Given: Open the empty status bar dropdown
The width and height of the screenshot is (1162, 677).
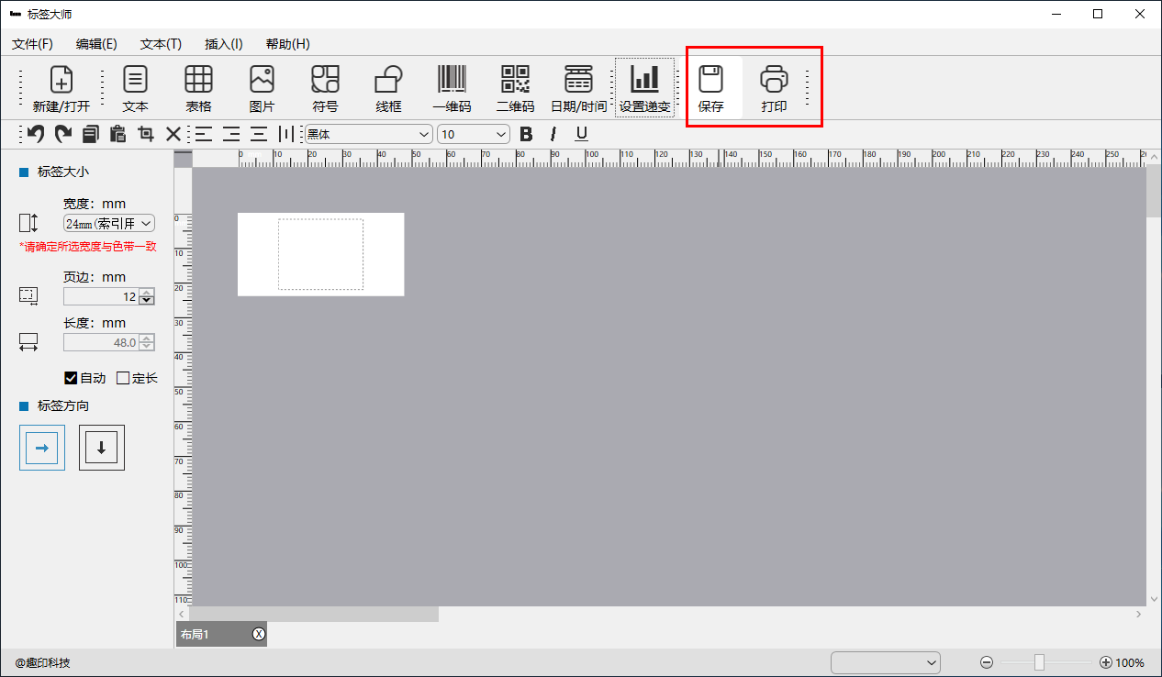Looking at the screenshot, I should coord(886,662).
